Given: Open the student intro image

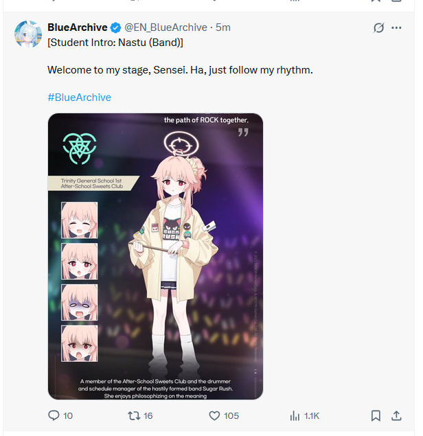Looking at the screenshot, I should (155, 256).
